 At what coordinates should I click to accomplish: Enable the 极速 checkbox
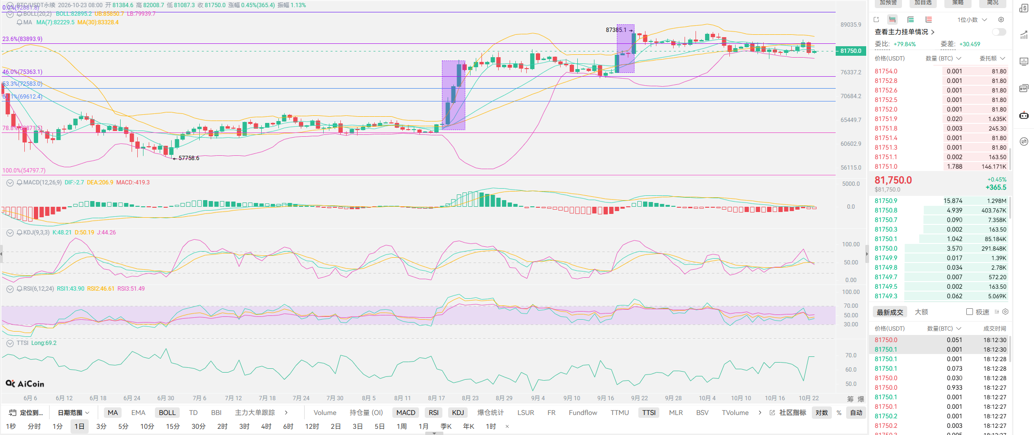click(969, 312)
